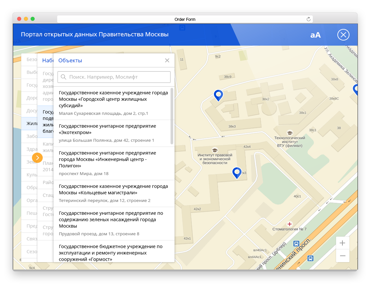Click the Order Form address bar
This screenshot has height=284, width=370.
pyautogui.click(x=185, y=19)
